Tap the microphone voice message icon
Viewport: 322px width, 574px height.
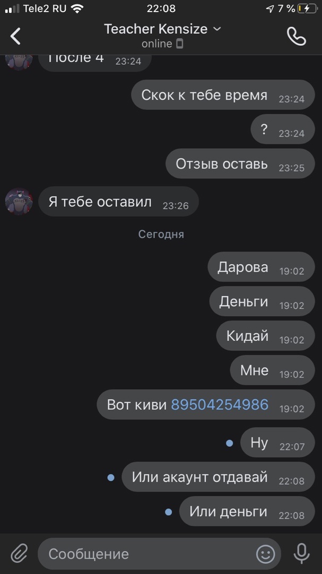point(301,553)
